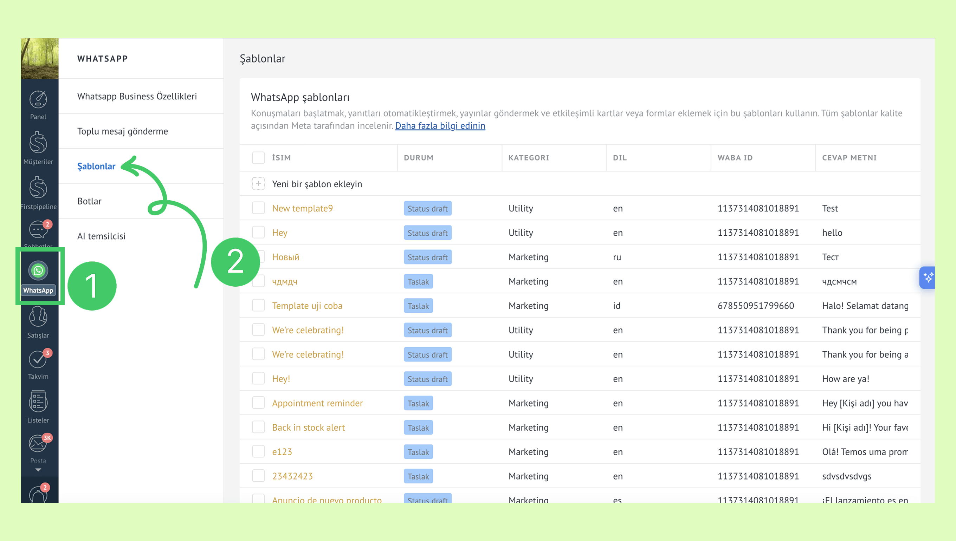Click Taslak badge on Template uji coba
The image size is (956, 541).
click(x=418, y=305)
